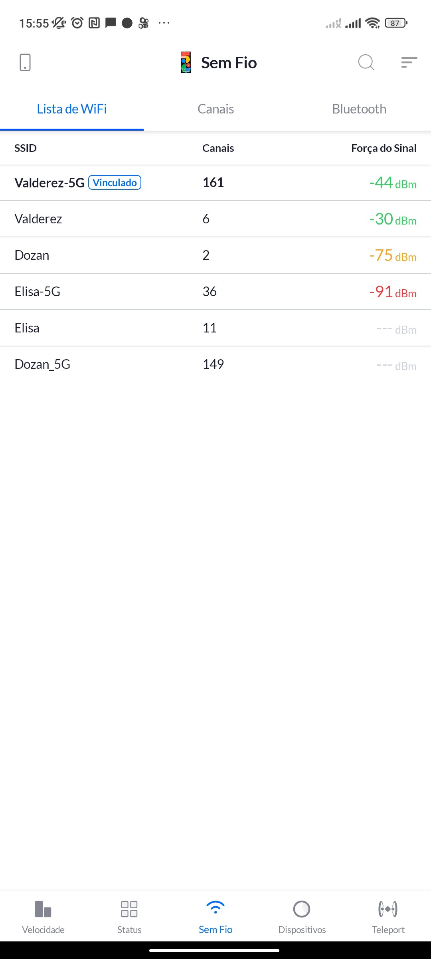Screen dimensions: 431x959
Task: Switch to the Bluetooth tab
Action: [x=359, y=109]
